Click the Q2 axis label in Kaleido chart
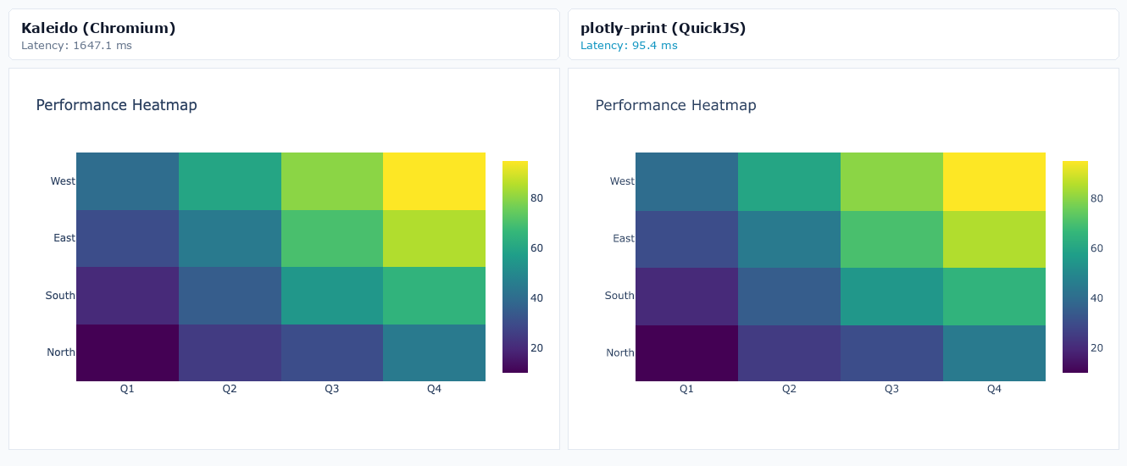The height and width of the screenshot is (466, 1127). (x=230, y=389)
